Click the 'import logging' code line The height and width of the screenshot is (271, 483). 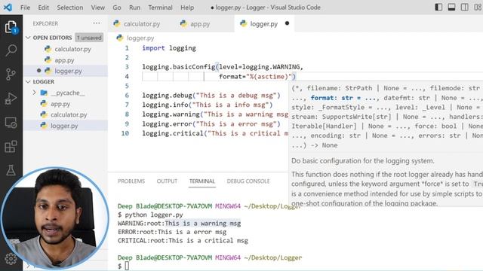[x=169, y=48]
